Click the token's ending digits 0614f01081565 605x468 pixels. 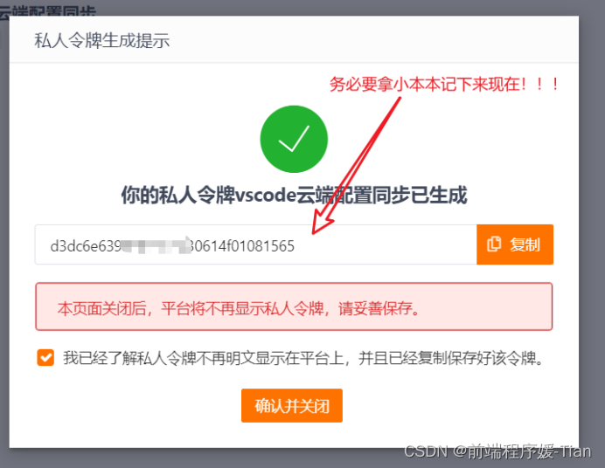pyautogui.click(x=243, y=246)
